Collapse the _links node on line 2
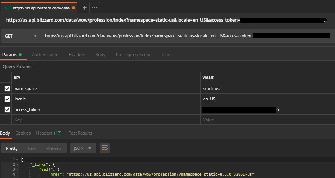 (17, 165)
